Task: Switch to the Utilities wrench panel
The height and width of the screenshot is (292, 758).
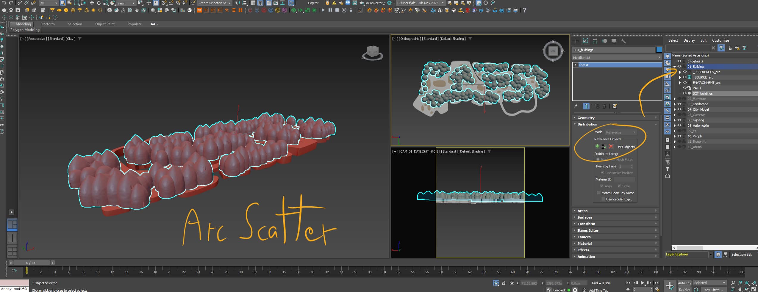Action: pos(623,41)
